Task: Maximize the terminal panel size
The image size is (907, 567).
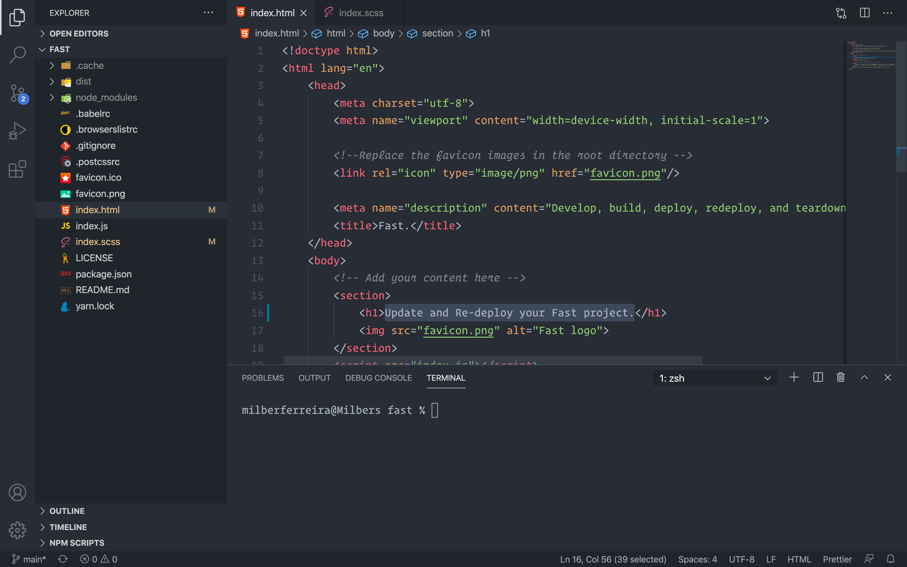Action: [864, 378]
